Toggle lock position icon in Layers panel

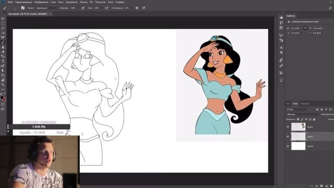(306, 120)
